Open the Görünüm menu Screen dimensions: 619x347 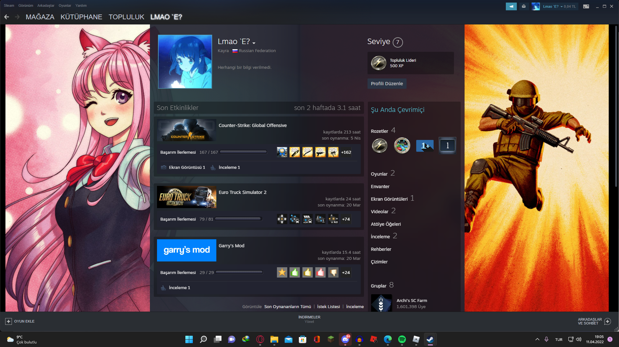[26, 5]
